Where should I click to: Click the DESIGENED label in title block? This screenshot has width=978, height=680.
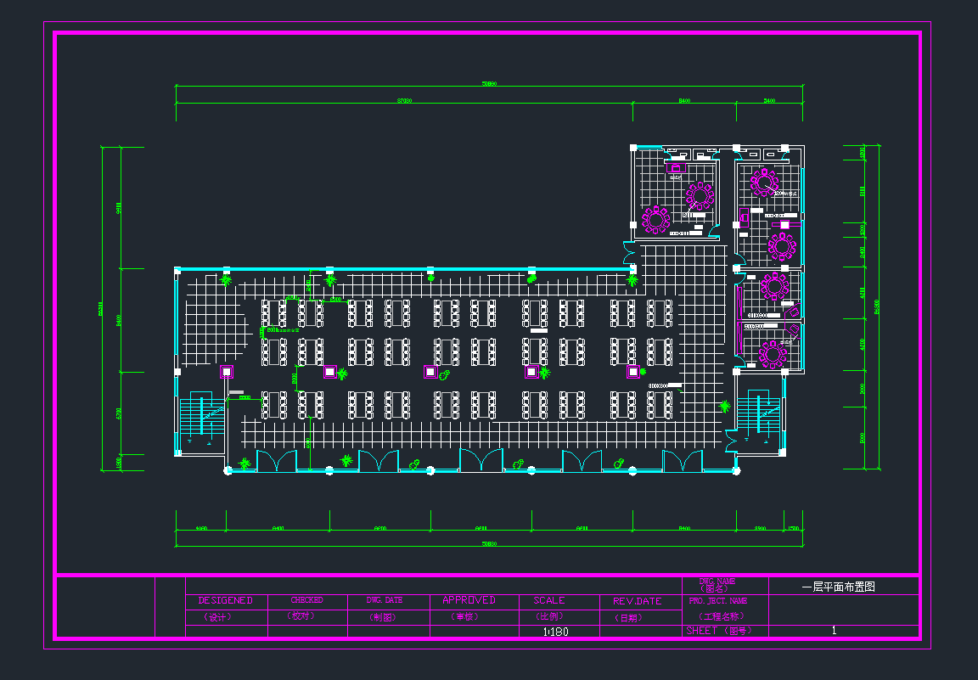point(226,600)
